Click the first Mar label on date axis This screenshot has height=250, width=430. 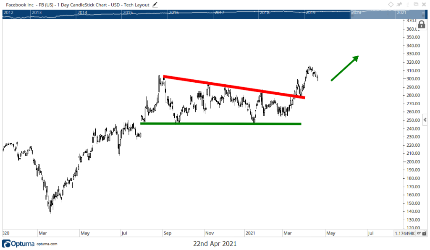[43, 233]
